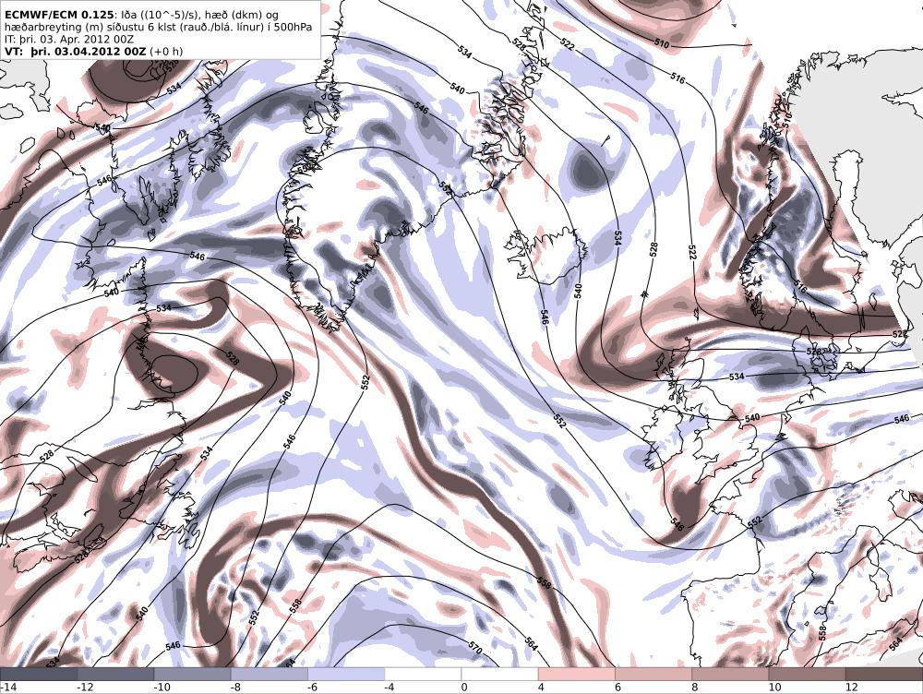Select the legend swatch between -10 and -8
The width and height of the screenshot is (923, 694).
tap(193, 674)
